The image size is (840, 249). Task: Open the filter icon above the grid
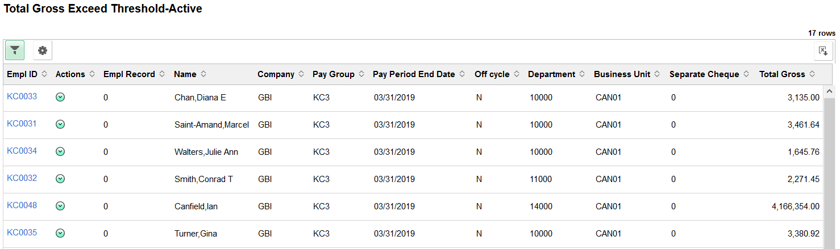pyautogui.click(x=15, y=50)
